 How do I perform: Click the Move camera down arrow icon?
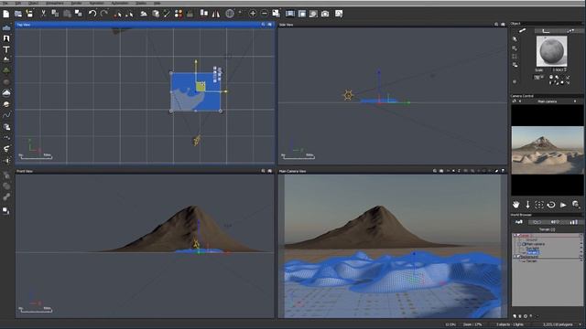(527, 205)
